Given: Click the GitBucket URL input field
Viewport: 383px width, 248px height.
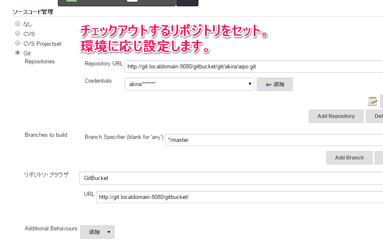Looking at the screenshot, I should click(x=239, y=197).
